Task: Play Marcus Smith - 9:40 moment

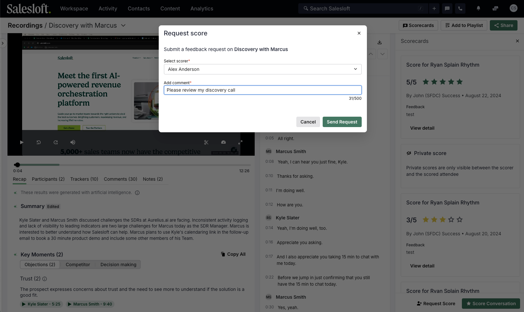Action: [x=90, y=304]
